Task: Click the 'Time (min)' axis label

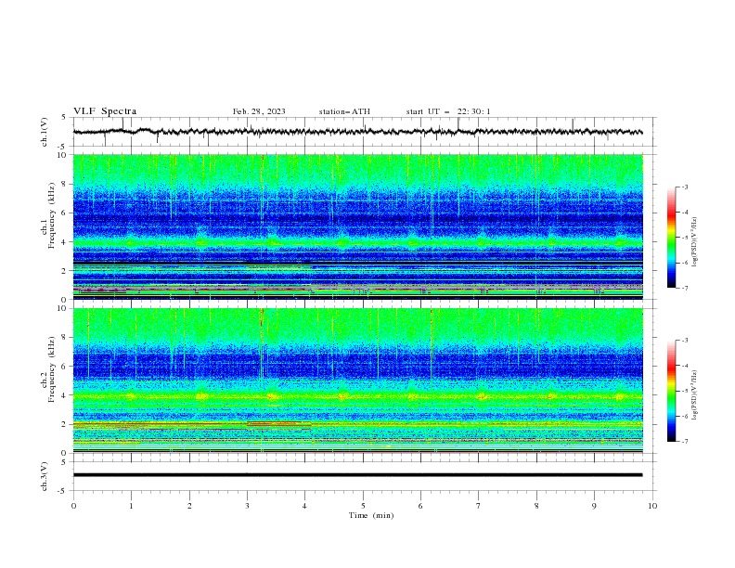Action: (371, 515)
